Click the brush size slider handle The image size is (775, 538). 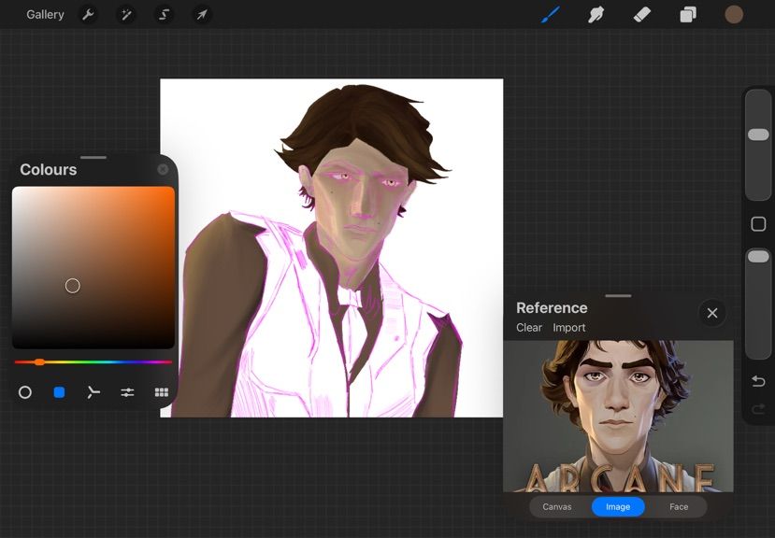(758, 134)
